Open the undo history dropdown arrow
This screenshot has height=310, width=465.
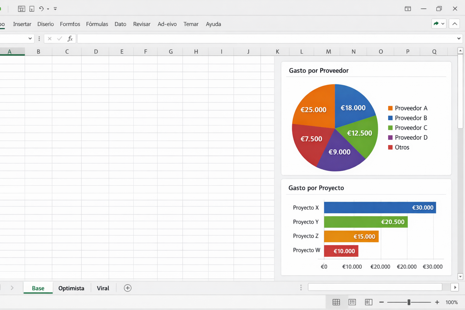coord(48,9)
